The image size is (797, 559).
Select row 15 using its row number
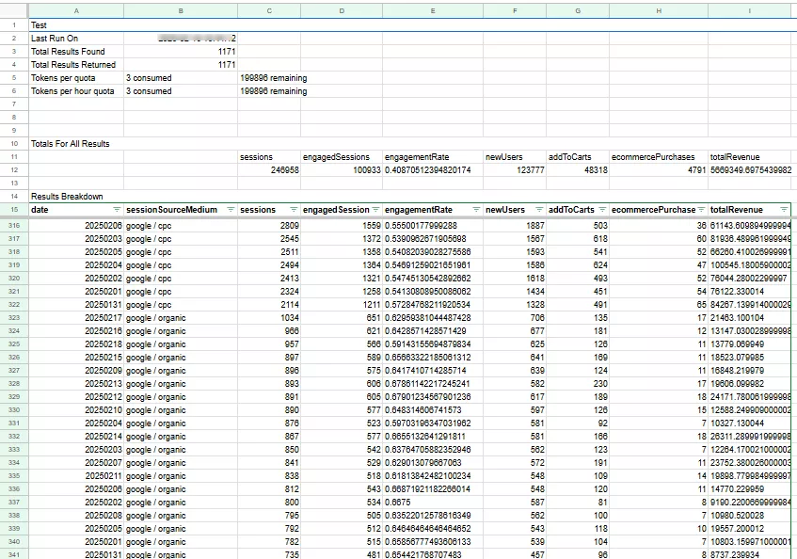tap(14, 209)
